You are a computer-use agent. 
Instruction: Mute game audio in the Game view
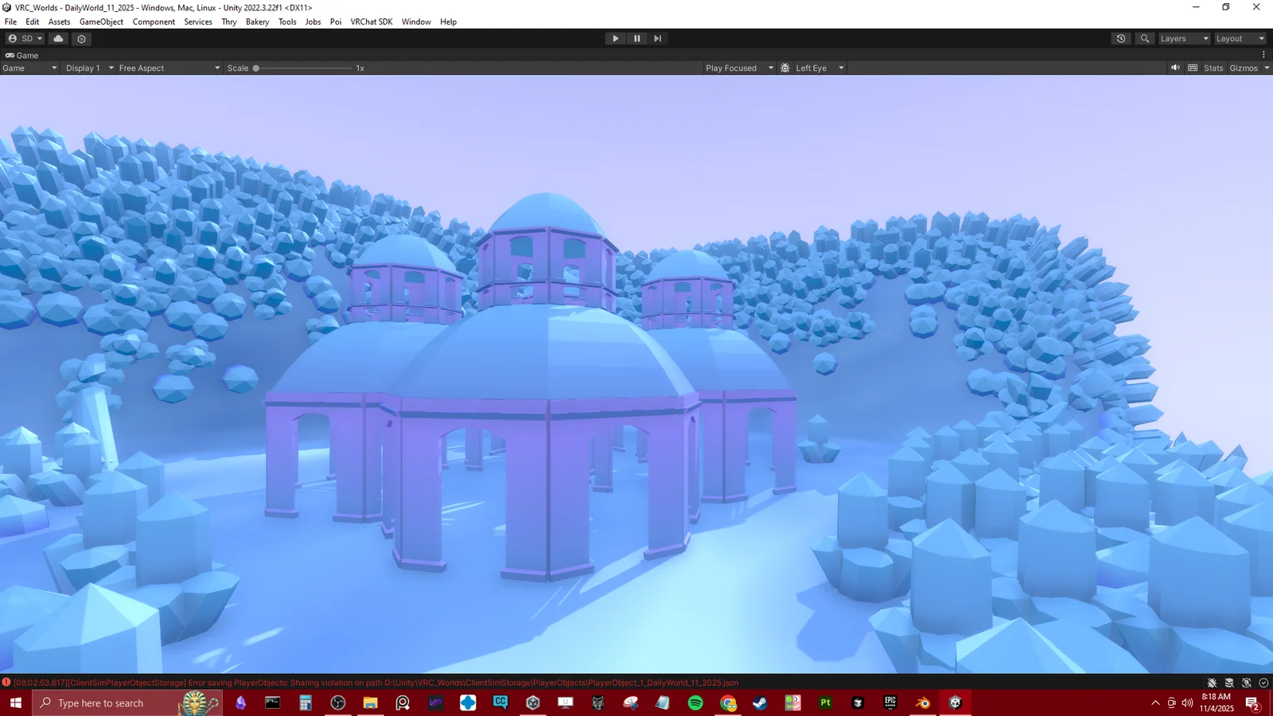tap(1175, 68)
